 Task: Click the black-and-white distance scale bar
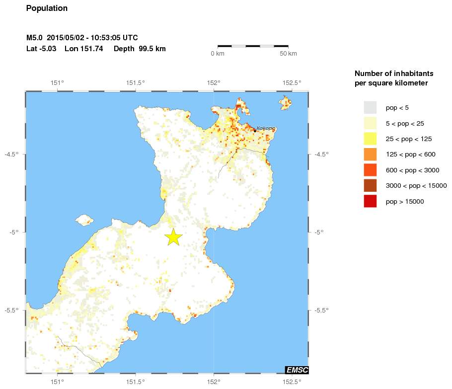253,46
